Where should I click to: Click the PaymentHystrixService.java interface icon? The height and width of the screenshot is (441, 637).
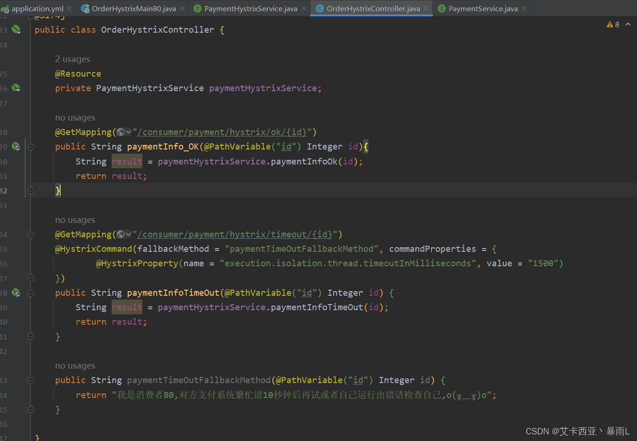(x=198, y=8)
